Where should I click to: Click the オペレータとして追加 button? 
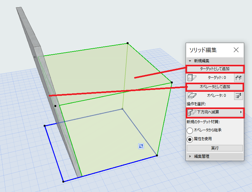(215, 87)
